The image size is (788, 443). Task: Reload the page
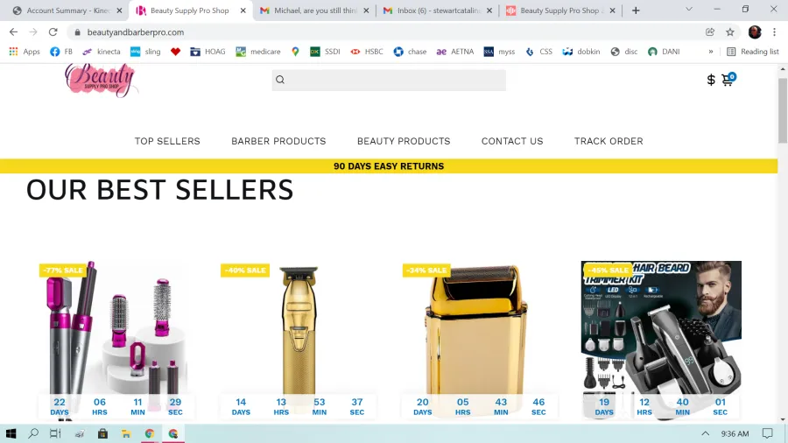coord(53,32)
